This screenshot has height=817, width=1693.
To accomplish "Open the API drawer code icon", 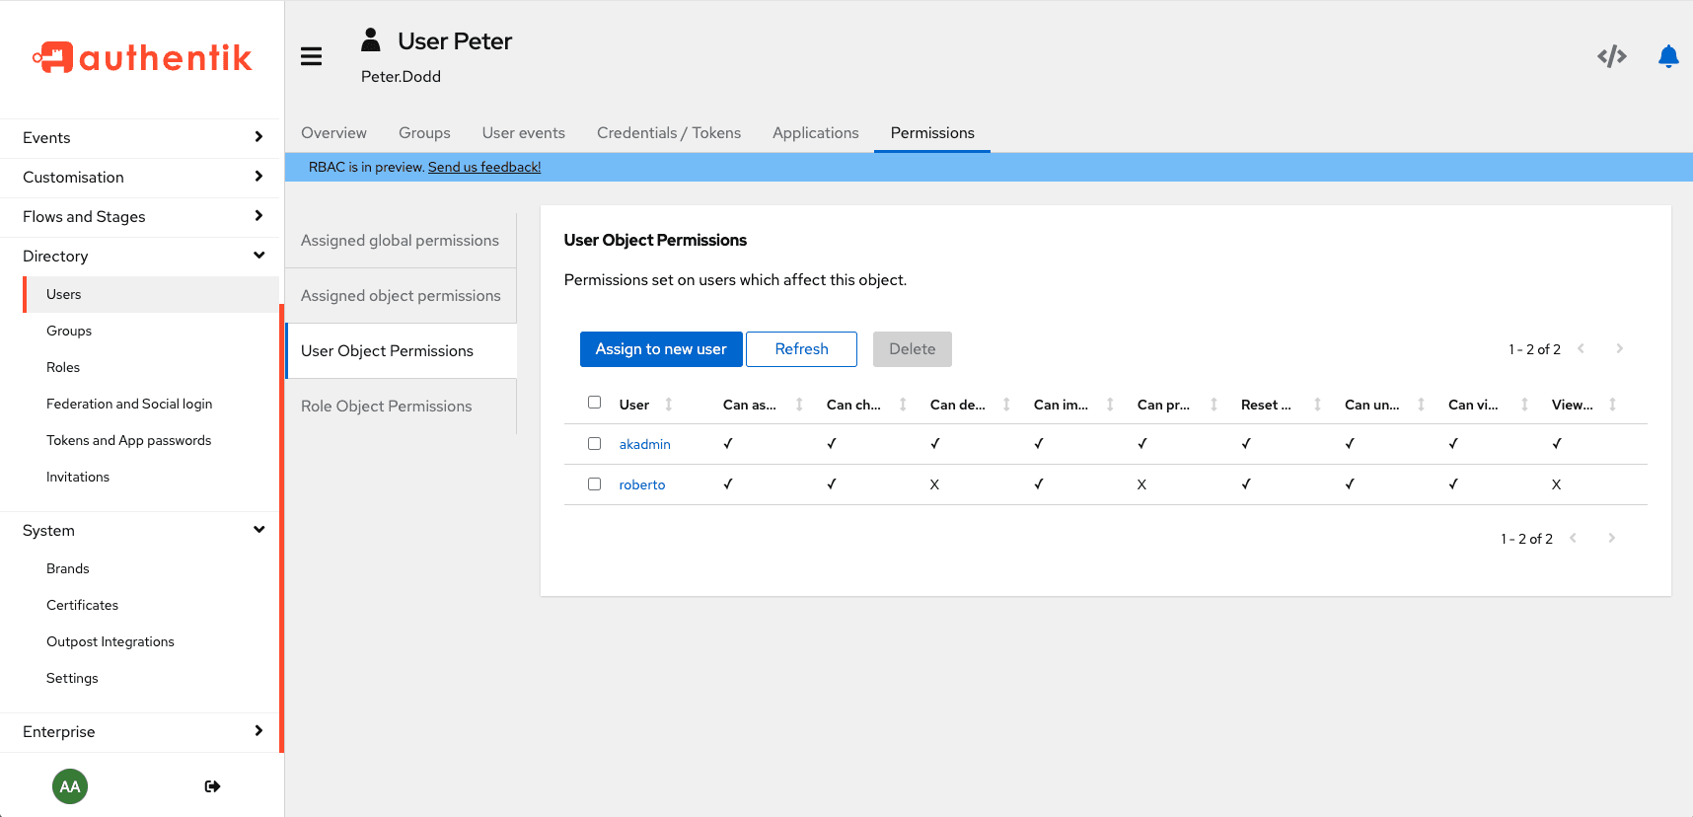I will [1611, 56].
